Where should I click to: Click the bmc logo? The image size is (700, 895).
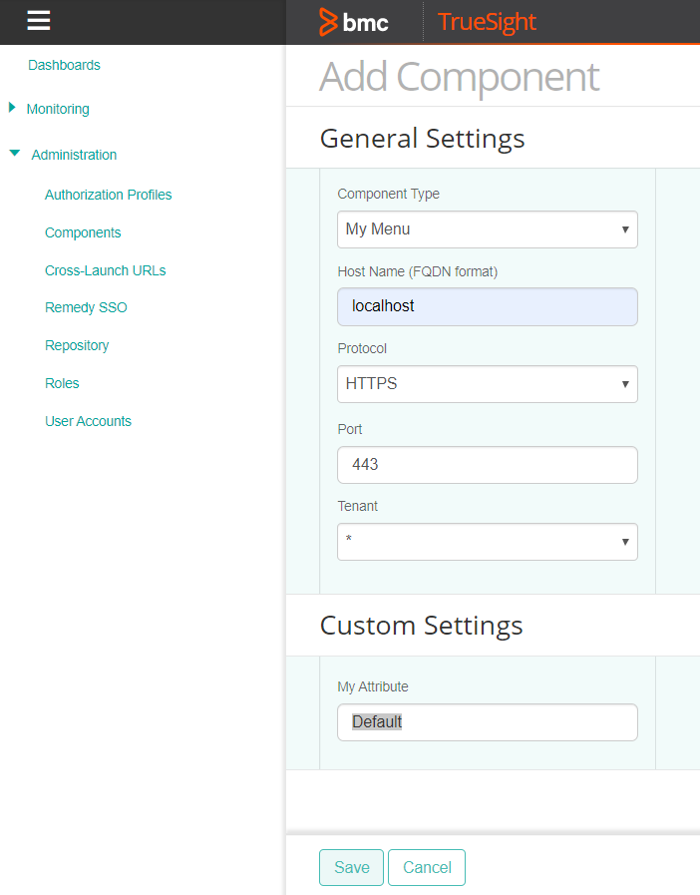coord(354,22)
